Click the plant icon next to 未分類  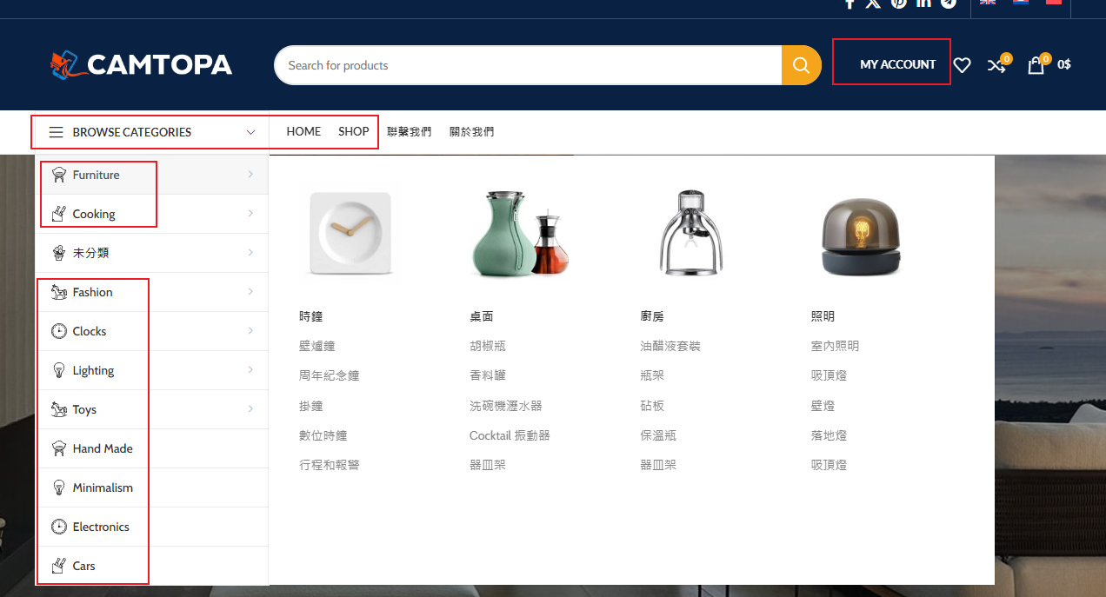click(x=59, y=253)
